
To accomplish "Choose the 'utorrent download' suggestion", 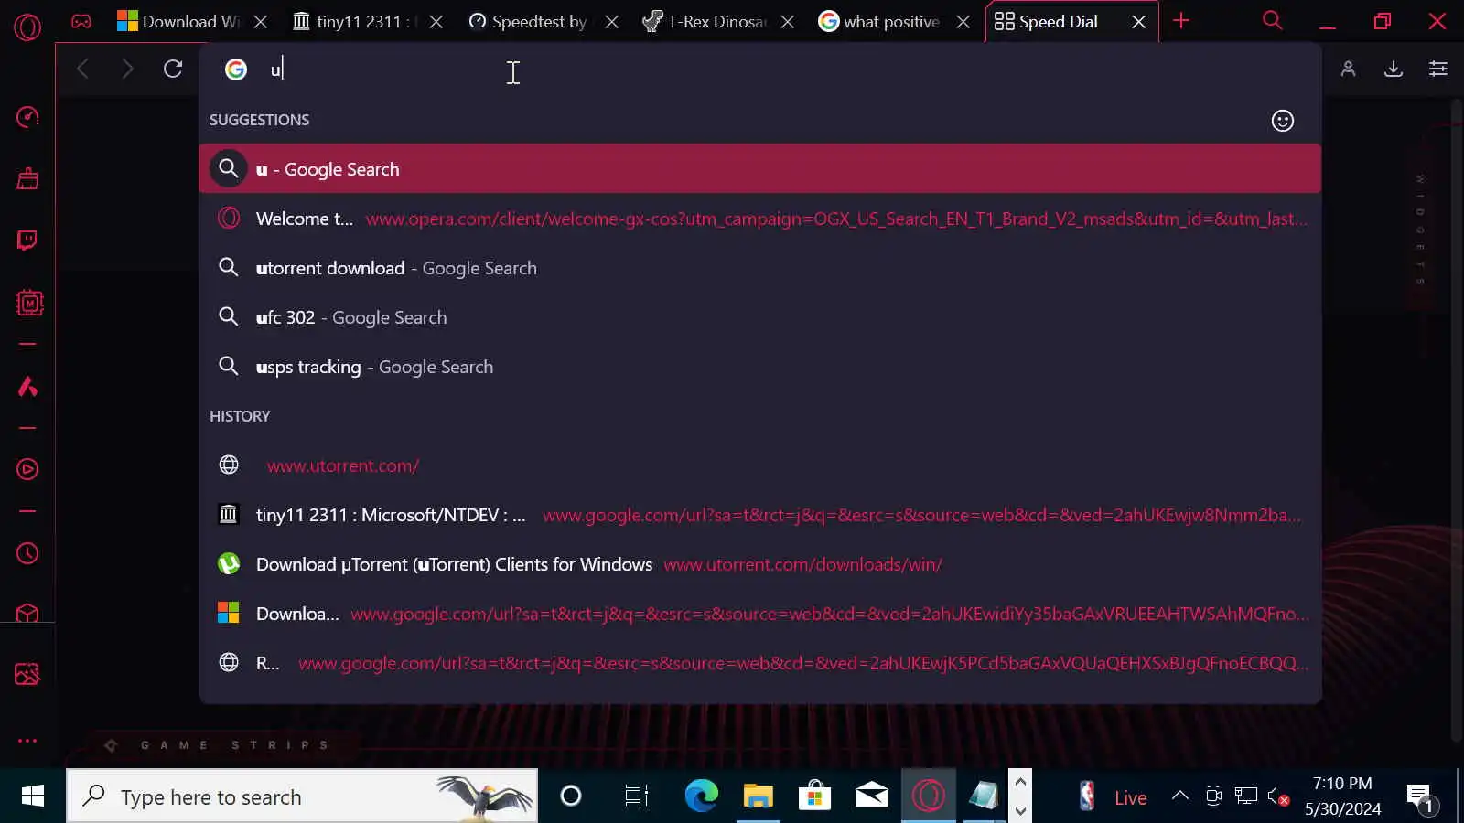I will tap(759, 268).
